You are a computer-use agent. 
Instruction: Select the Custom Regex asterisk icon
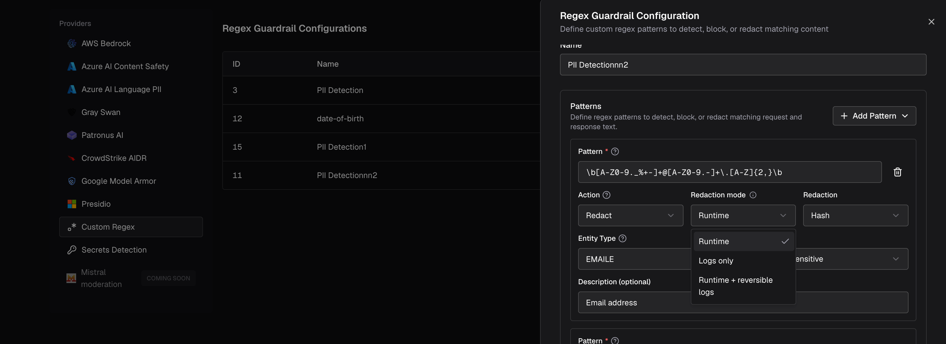pyautogui.click(x=72, y=227)
